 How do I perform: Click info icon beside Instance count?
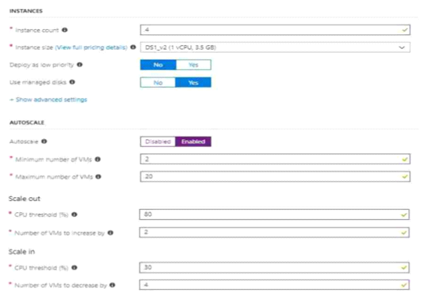(64, 30)
